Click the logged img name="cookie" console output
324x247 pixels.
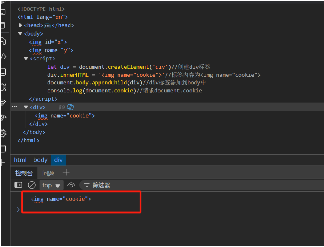pyautogui.click(x=61, y=199)
